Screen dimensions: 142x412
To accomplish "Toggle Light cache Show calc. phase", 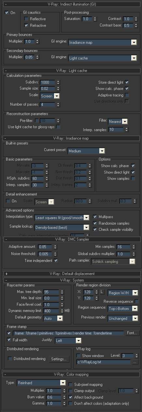I will pos(127,89).
